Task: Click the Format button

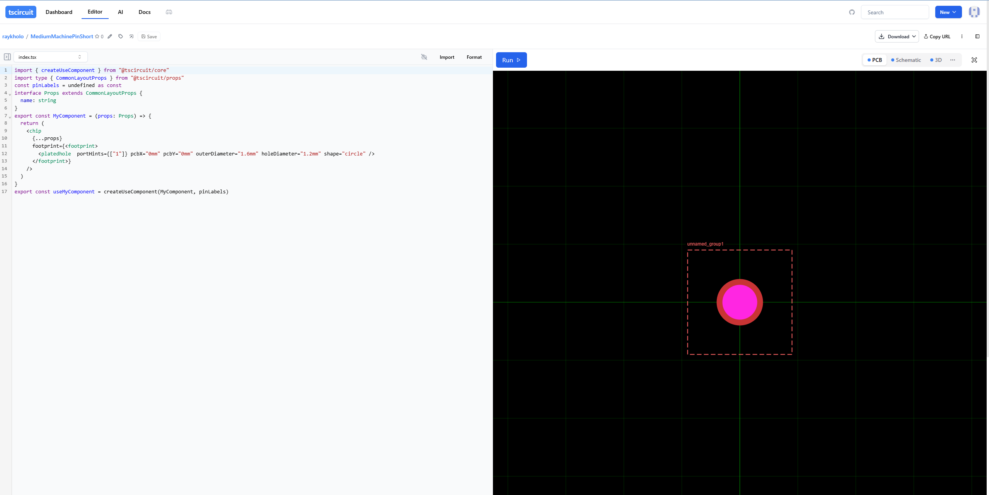Action: pos(474,57)
